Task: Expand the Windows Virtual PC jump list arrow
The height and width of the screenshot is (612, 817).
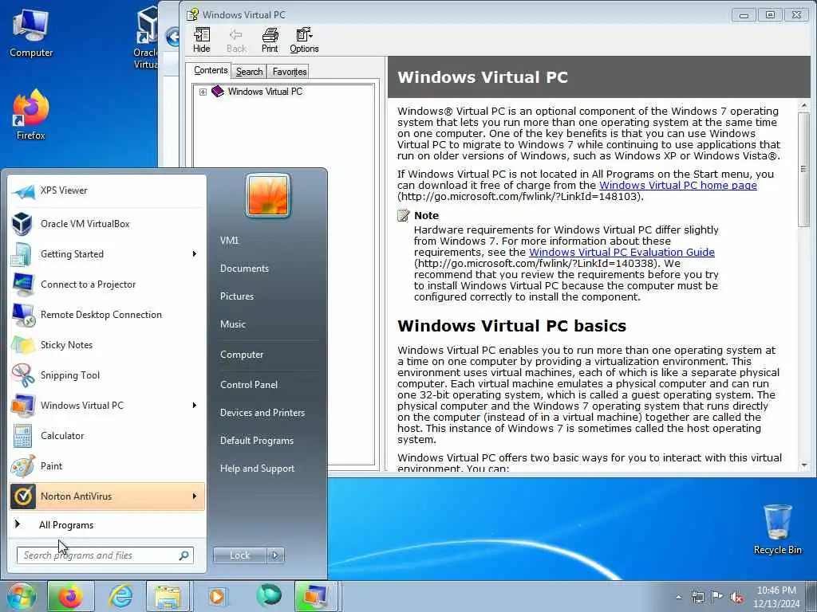Action: [195, 406]
